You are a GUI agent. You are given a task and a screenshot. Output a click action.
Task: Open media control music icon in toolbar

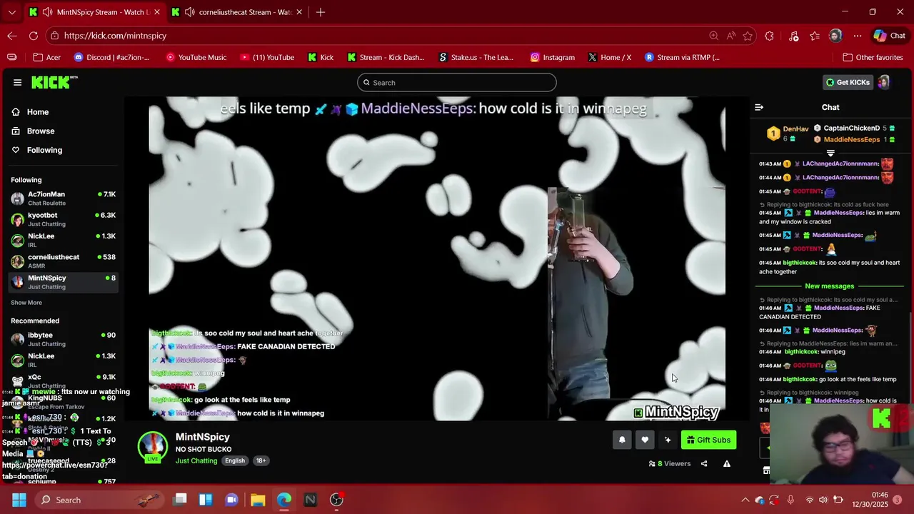click(x=793, y=36)
